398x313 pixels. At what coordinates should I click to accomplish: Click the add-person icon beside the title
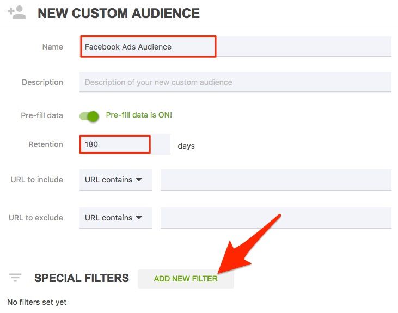pos(17,13)
